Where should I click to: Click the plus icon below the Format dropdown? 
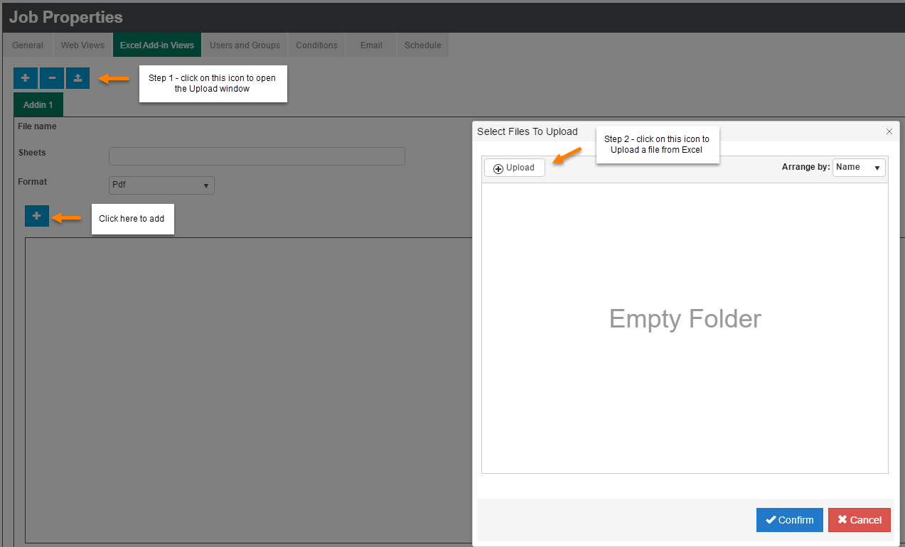[37, 216]
